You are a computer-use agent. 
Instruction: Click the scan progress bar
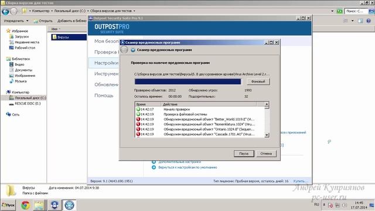pyautogui.click(x=187, y=81)
